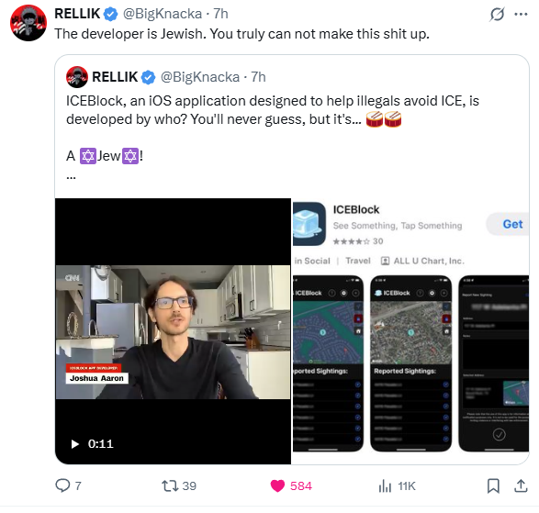Toggle the pink heart like button

(x=277, y=485)
